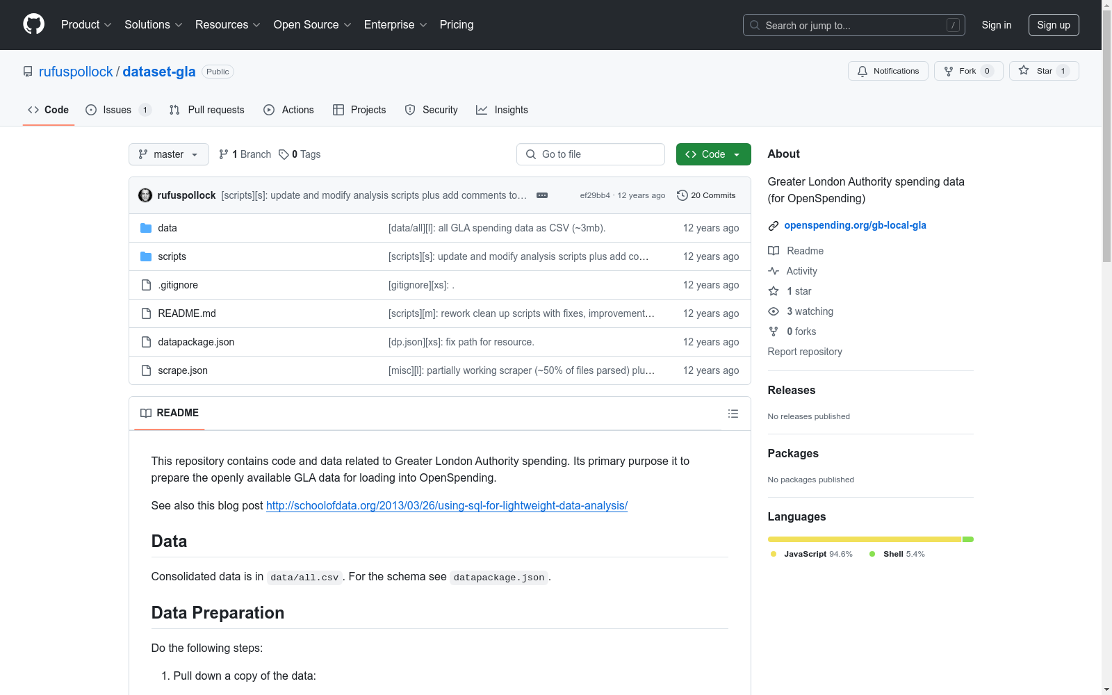Viewport: 1112px width, 695px height.
Task: Click the Sign in link
Action: pos(997,25)
